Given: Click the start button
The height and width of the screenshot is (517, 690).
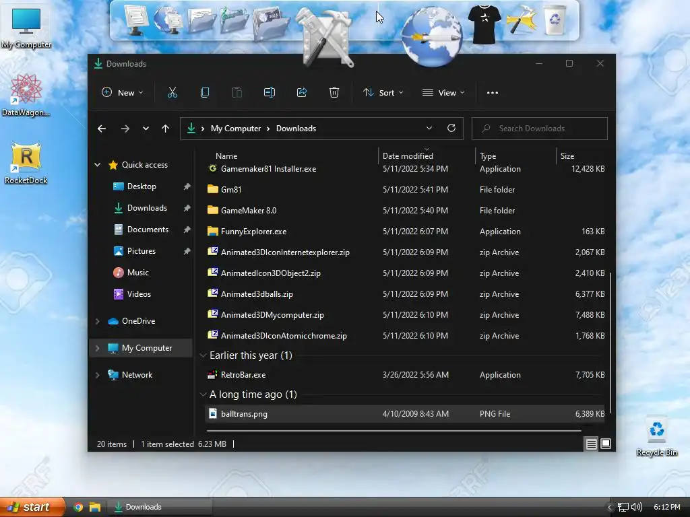Looking at the screenshot, I should pyautogui.click(x=32, y=507).
